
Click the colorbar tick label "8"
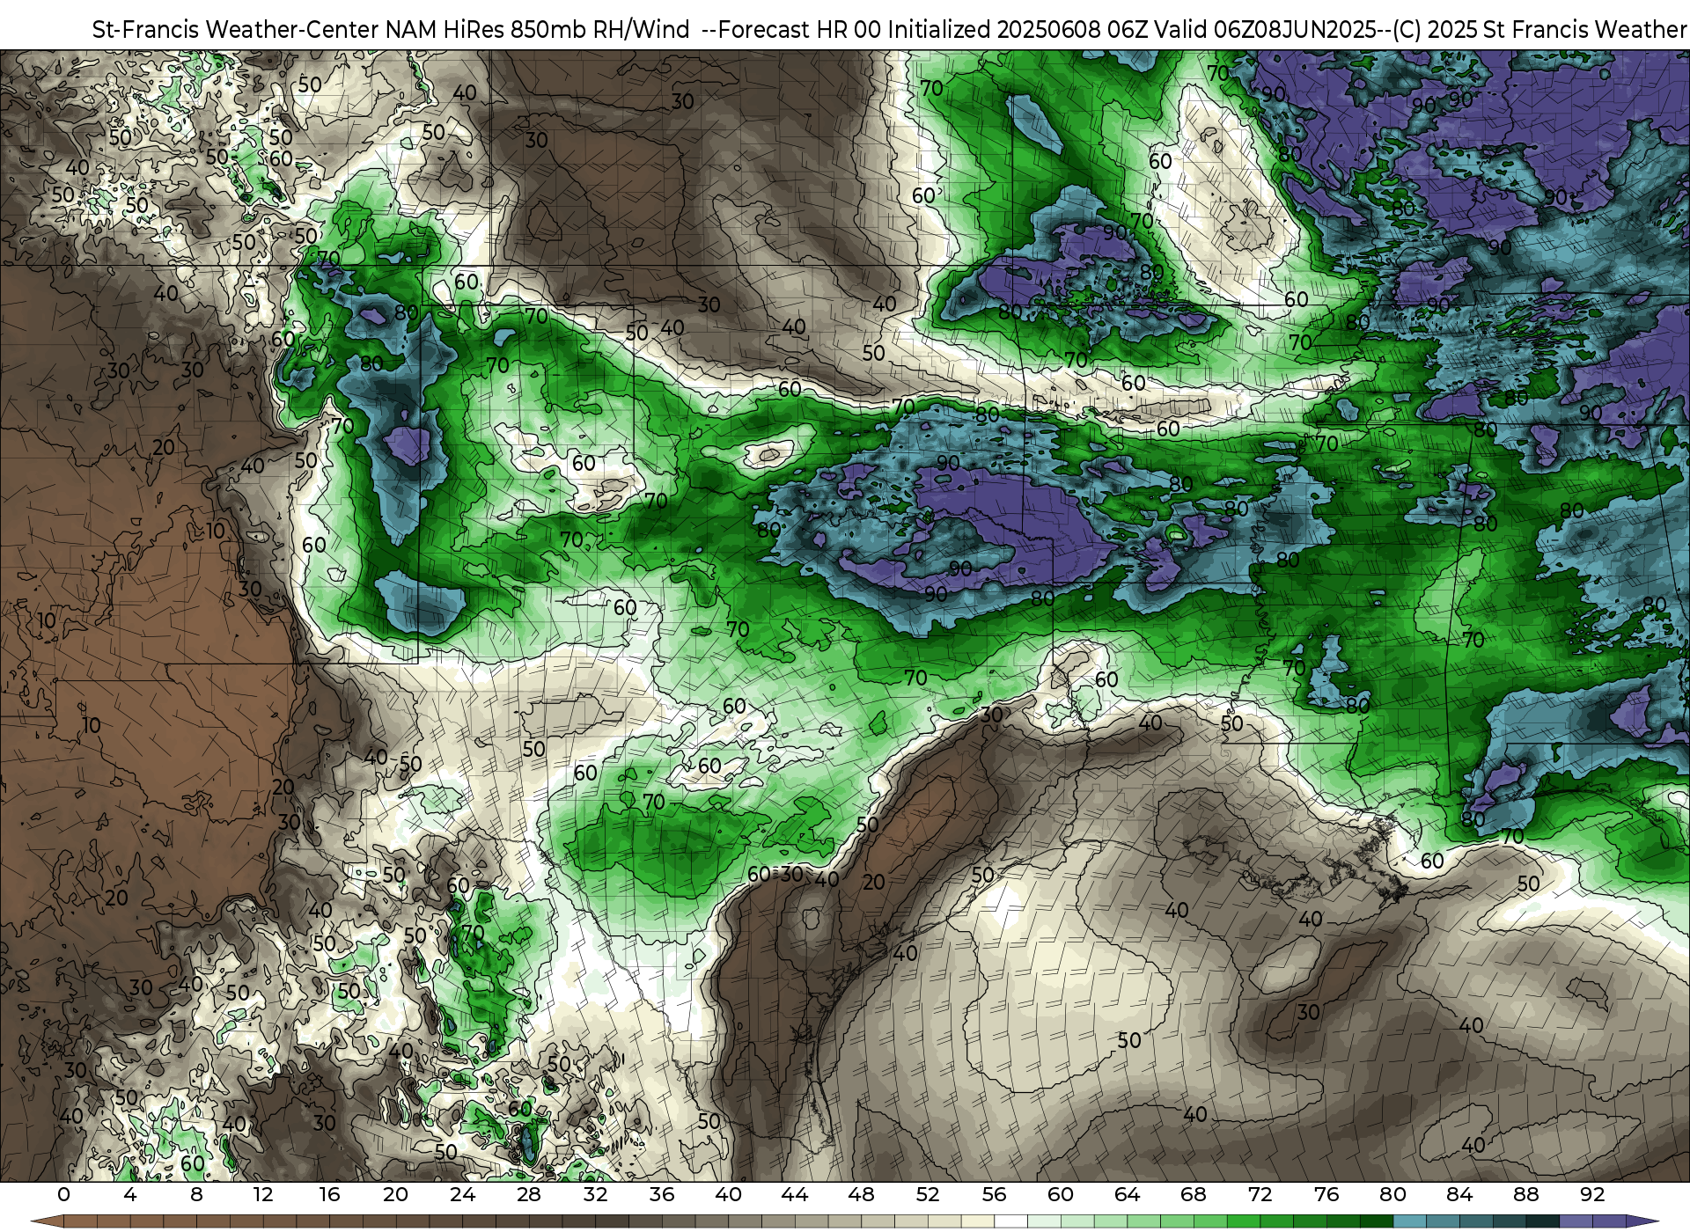click(x=196, y=1195)
